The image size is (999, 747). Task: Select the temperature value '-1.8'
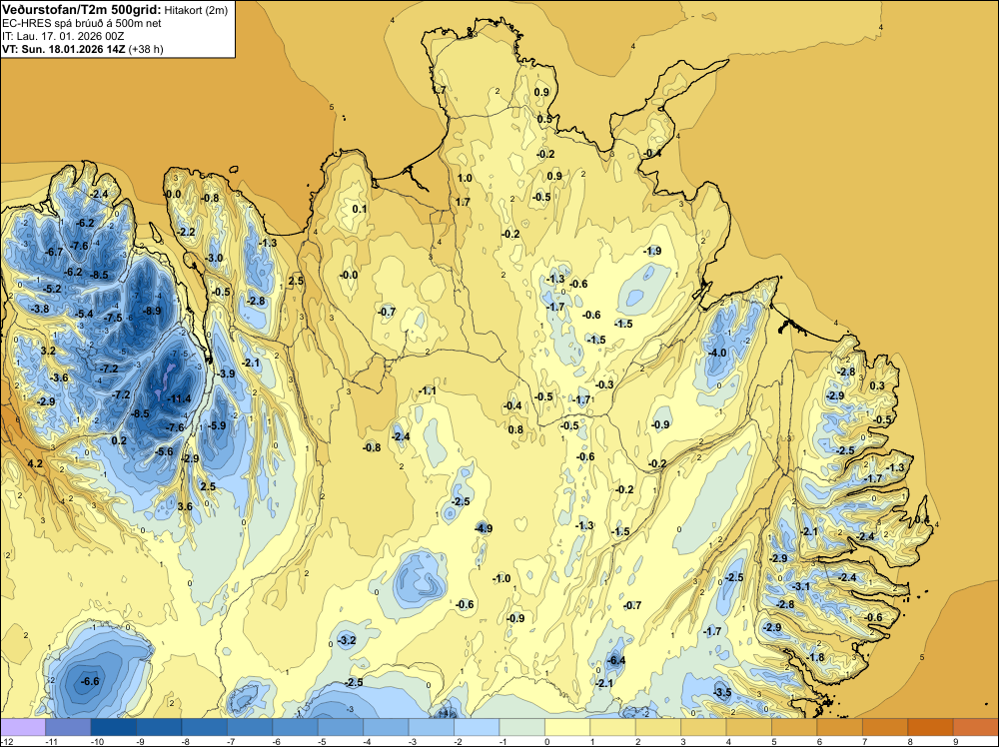click(x=815, y=657)
